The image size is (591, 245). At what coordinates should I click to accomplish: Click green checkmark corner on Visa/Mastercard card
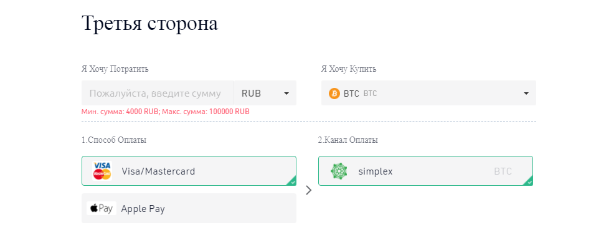coord(291,181)
